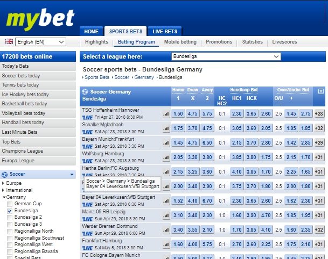The height and width of the screenshot is (259, 328).
Task: Open Today's Bets in sidebar
Action: 38,66
